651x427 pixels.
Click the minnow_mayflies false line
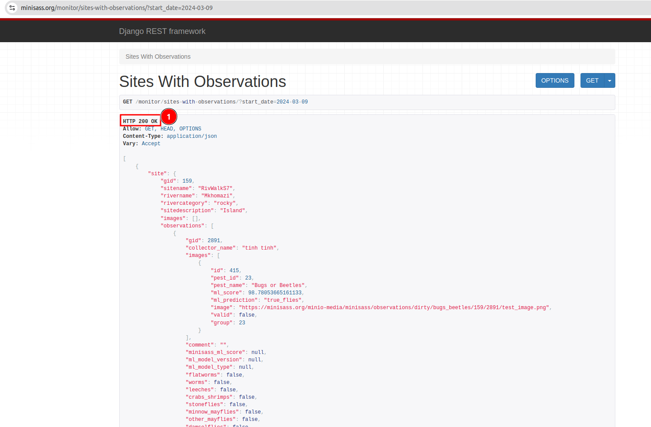(225, 412)
